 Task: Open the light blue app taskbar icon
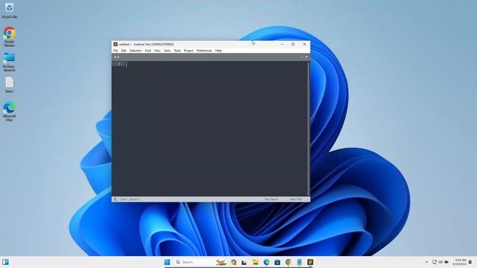click(300, 262)
